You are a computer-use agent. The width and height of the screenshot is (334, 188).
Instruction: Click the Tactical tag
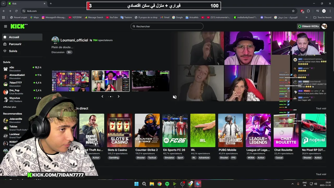pyautogui.click(x=152, y=158)
